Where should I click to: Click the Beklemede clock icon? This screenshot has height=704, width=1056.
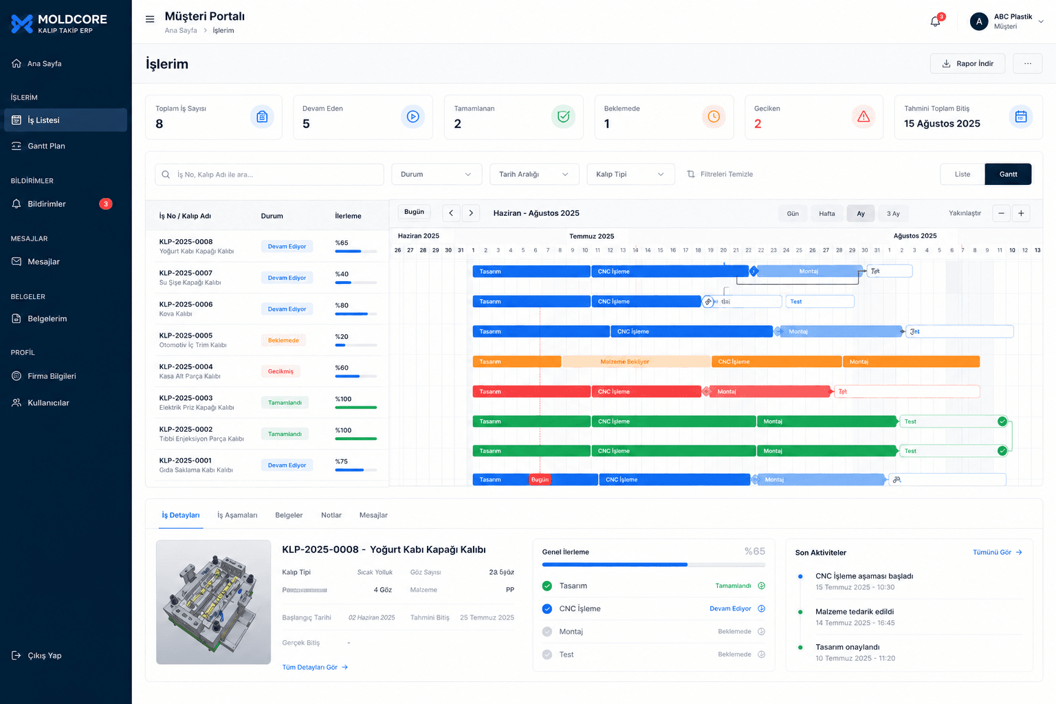(x=714, y=117)
